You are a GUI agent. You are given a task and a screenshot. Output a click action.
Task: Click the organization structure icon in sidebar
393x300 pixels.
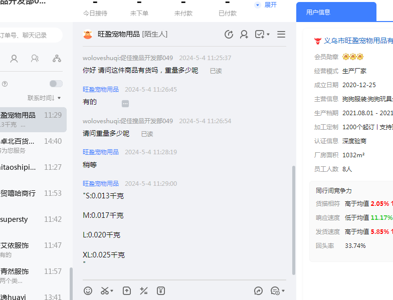pos(57,59)
